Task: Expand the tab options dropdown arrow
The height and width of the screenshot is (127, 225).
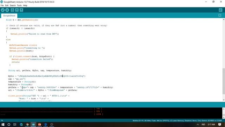Action: 220,15
